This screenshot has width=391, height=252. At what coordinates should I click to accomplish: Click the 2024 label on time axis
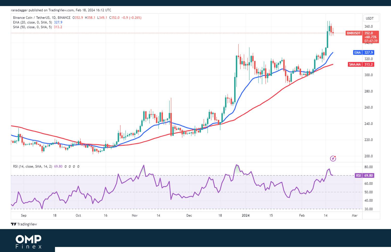tap(245, 215)
